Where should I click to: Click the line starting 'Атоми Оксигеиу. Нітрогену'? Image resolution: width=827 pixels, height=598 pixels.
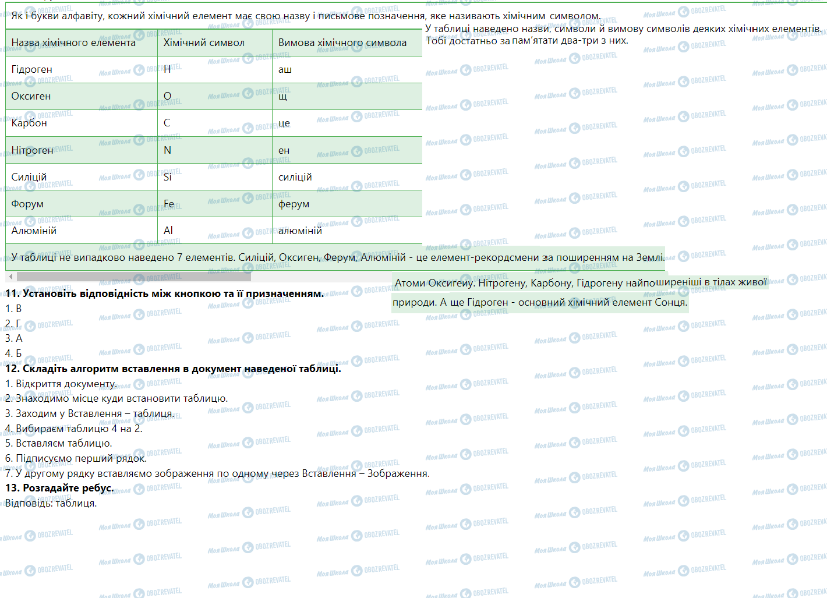tap(581, 283)
